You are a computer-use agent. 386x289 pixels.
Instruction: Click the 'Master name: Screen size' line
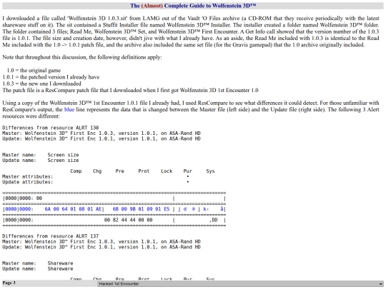[41, 155]
